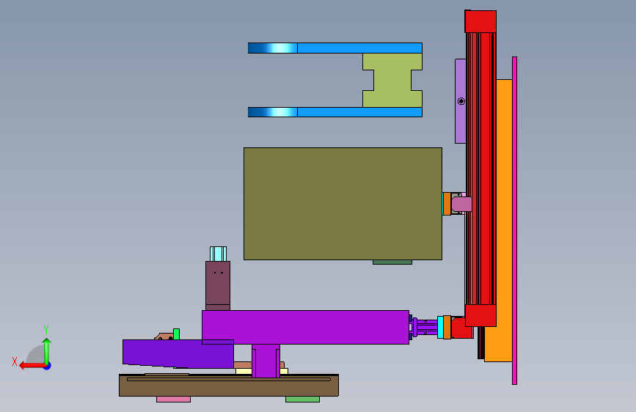Viewport: 636px width, 412px height.
Task: Click the blue Z axis dot of the triad
Action: tap(48, 366)
